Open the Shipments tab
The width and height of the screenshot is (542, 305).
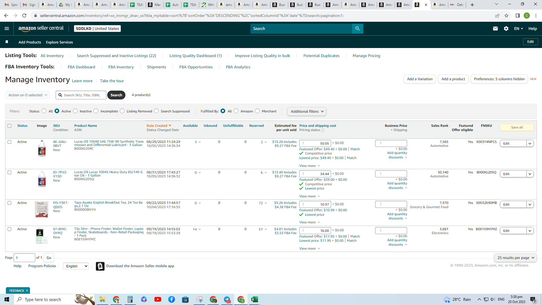pos(157,67)
